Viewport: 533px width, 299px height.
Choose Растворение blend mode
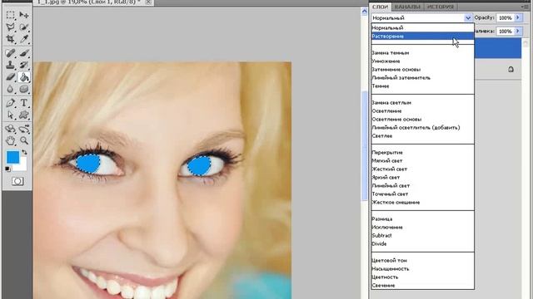pos(422,36)
